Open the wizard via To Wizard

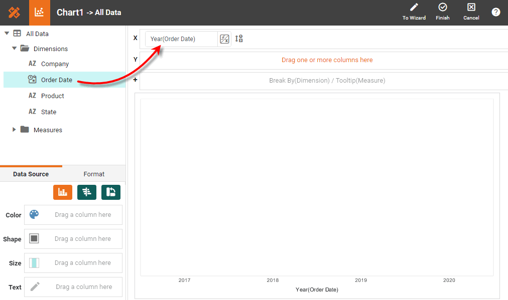(x=414, y=12)
